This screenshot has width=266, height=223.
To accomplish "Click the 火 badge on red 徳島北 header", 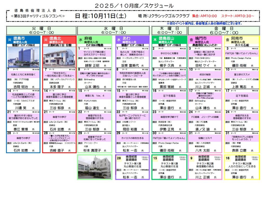I will pos(46,40).
